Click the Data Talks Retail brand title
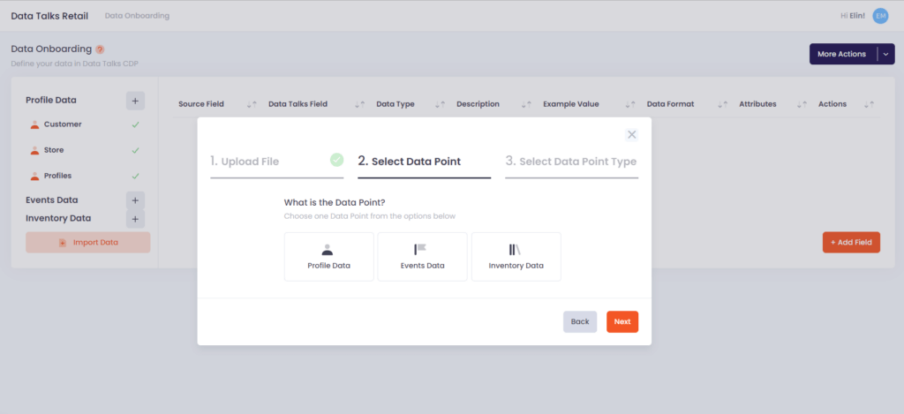This screenshot has height=414, width=904. point(49,16)
